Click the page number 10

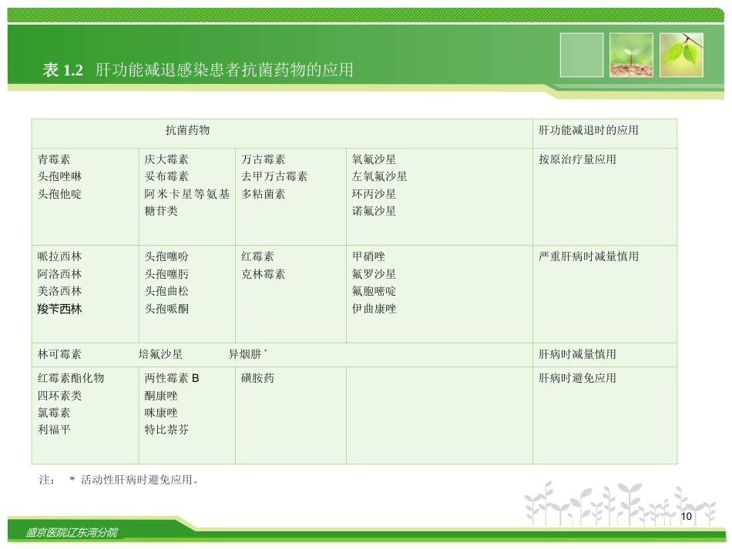(687, 517)
